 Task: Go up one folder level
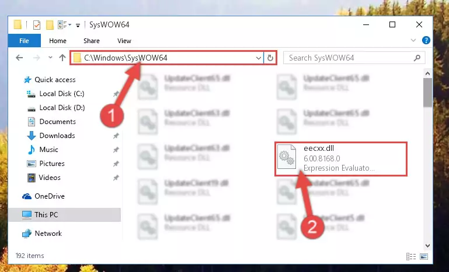[x=62, y=58]
